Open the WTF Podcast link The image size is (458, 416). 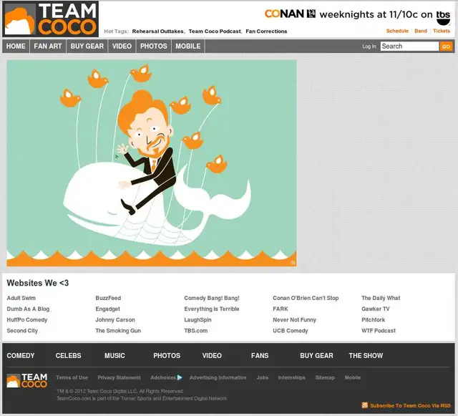click(379, 331)
